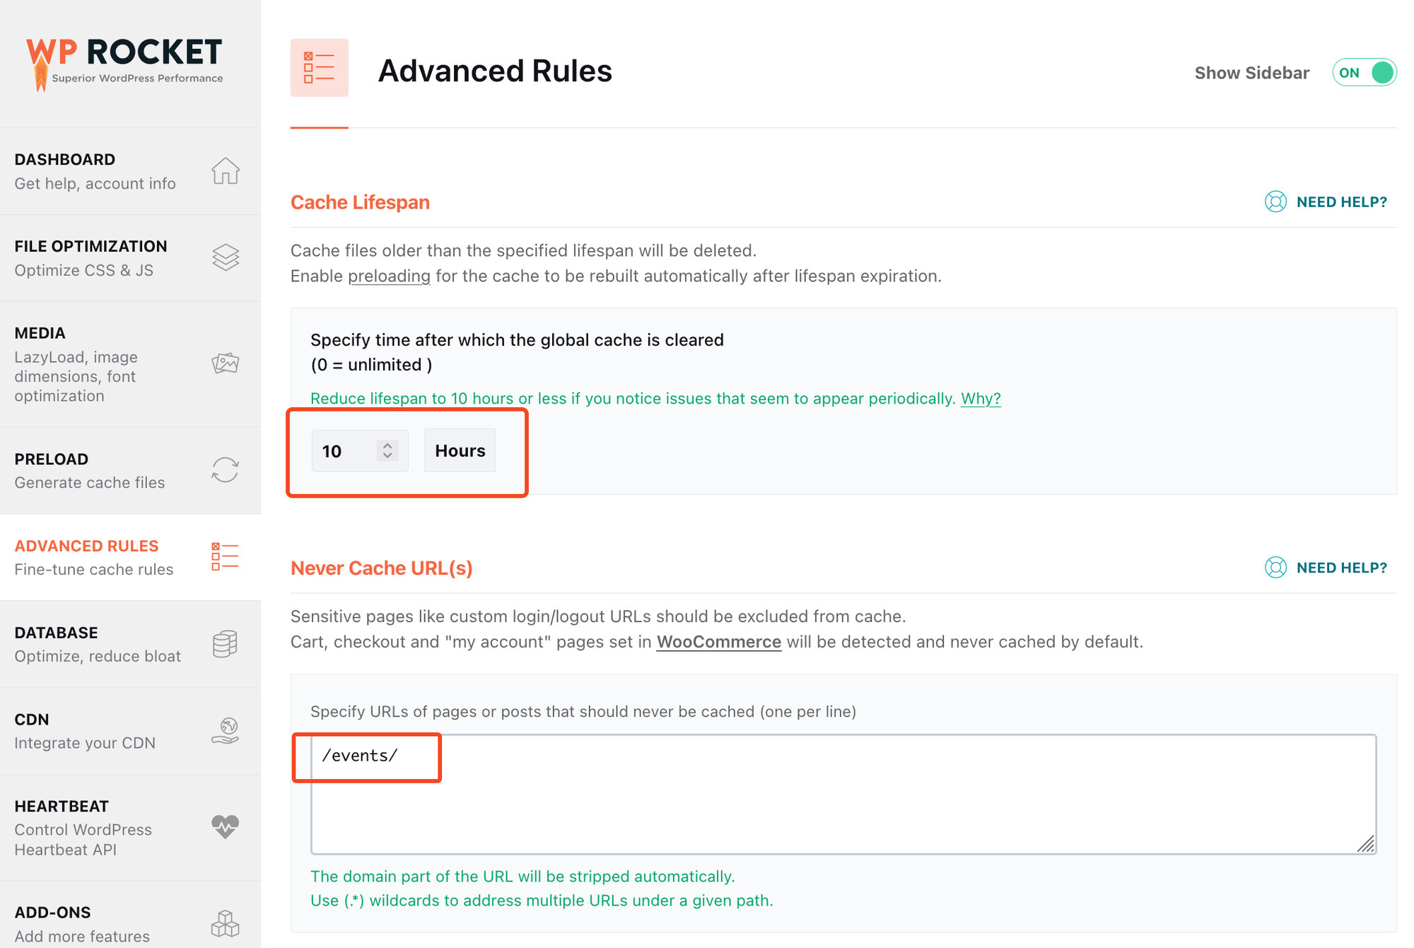Click Need Help for Cache Lifespan
Image resolution: width=1414 pixels, height=948 pixels.
pos(1326,202)
